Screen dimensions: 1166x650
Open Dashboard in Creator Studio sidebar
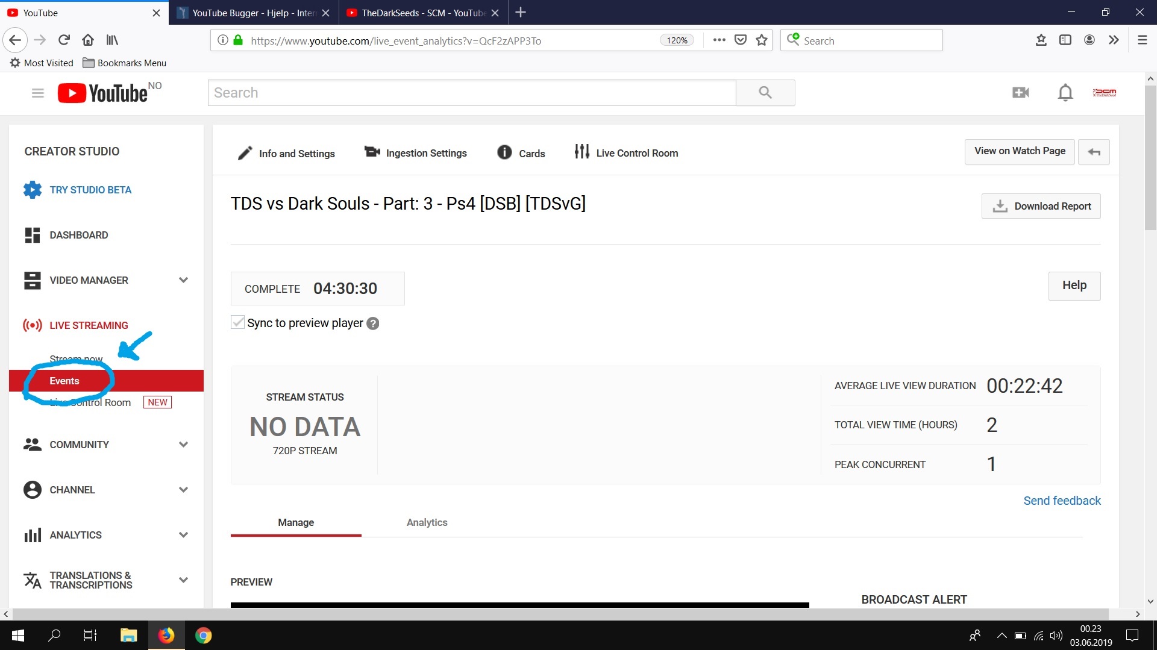79,235
